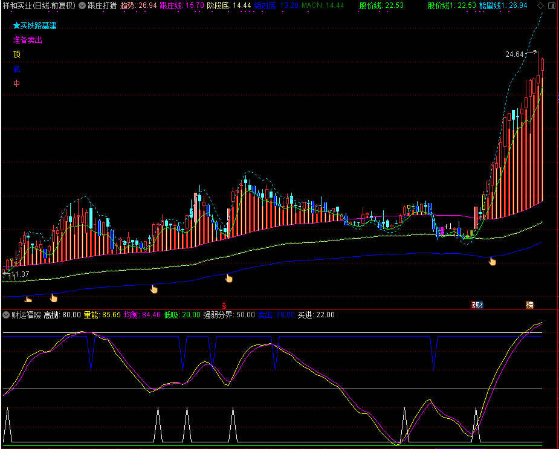Click the 财运福照 indicator name
The height and width of the screenshot is (449, 559).
tap(26, 315)
